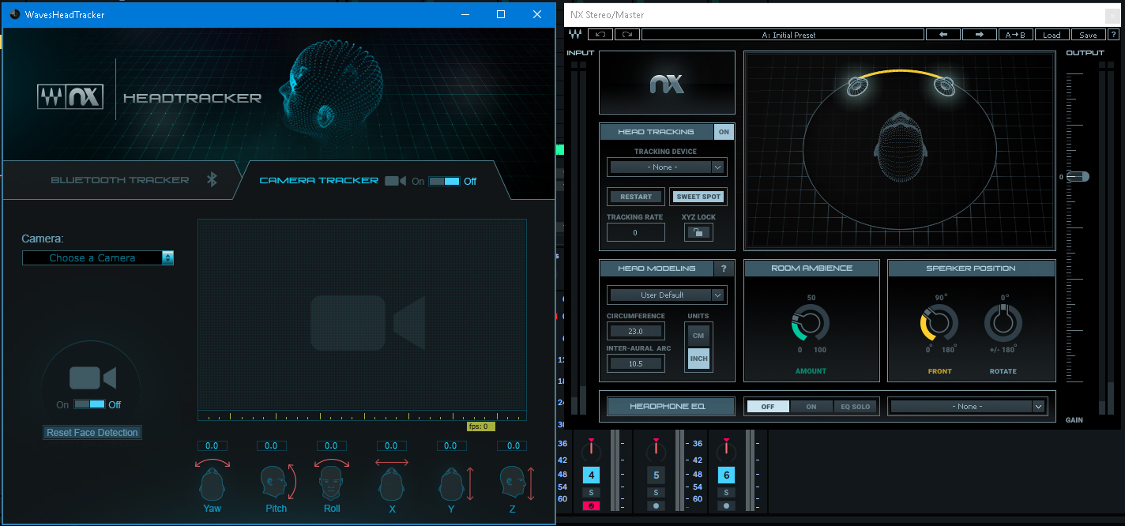Enable EQ SOLO mode
The width and height of the screenshot is (1125, 526).
point(855,407)
